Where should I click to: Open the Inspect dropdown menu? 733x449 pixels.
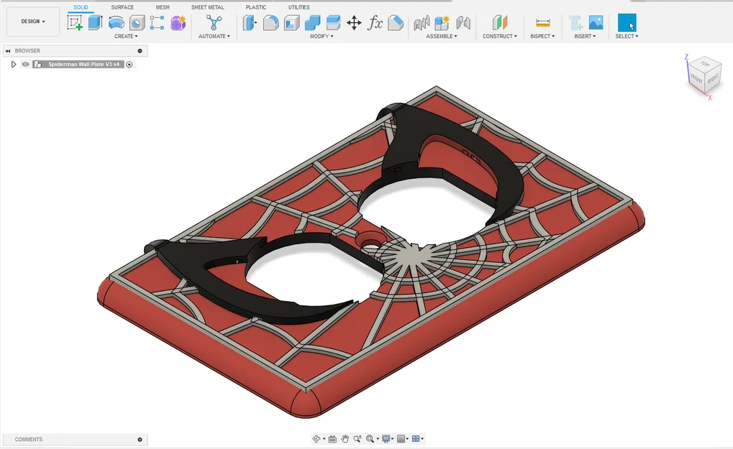pos(542,36)
